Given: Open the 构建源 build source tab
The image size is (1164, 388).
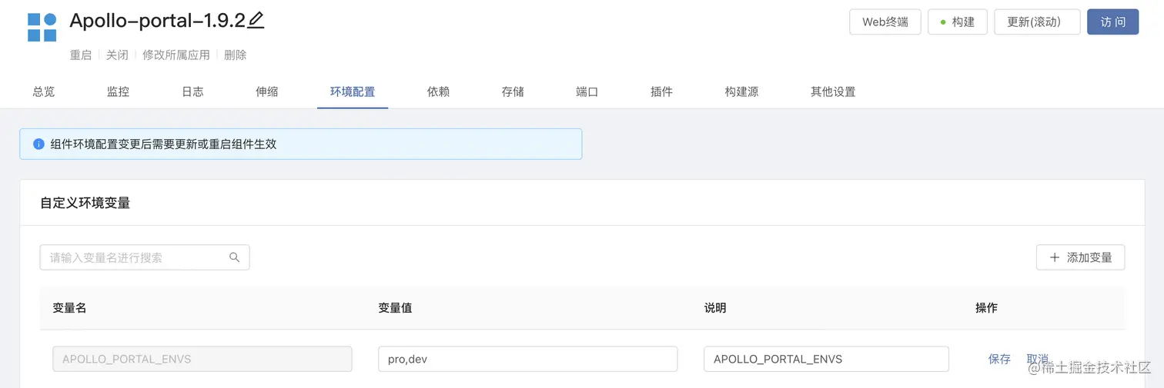Looking at the screenshot, I should [741, 91].
